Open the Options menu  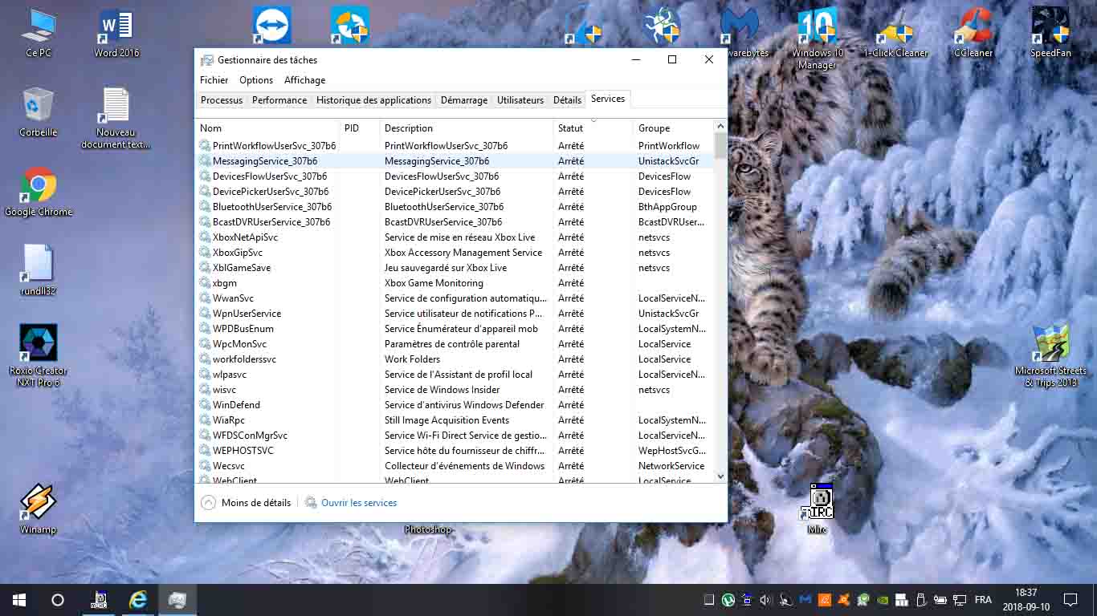pyautogui.click(x=256, y=80)
